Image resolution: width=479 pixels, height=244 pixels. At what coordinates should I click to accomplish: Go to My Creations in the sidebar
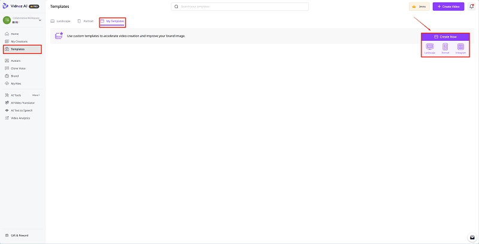19,41
